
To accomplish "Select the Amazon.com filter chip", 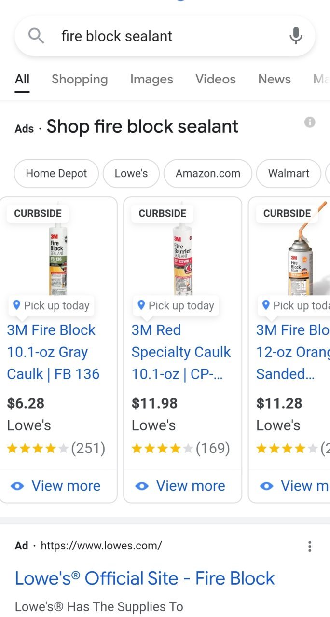I will tap(208, 173).
